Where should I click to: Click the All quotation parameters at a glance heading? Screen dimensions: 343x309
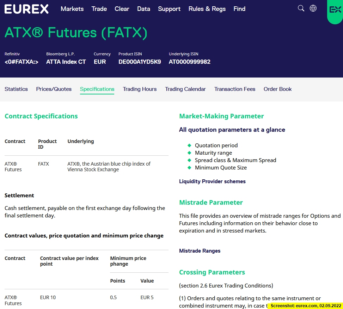pos(232,130)
